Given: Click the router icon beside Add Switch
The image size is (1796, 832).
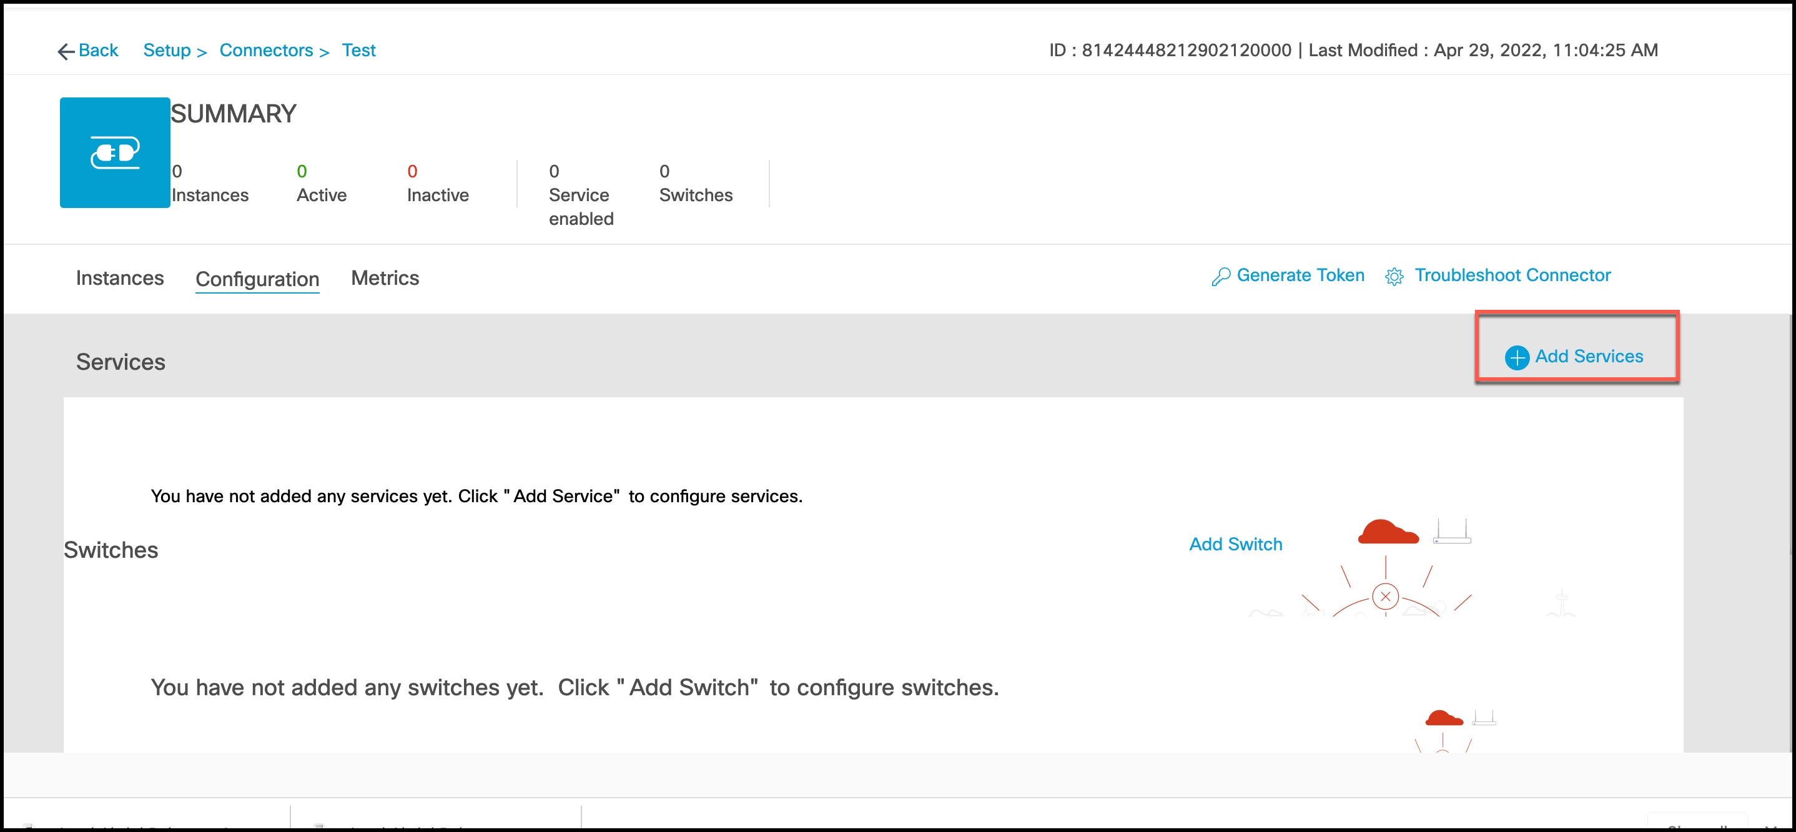Looking at the screenshot, I should pos(1453,532).
